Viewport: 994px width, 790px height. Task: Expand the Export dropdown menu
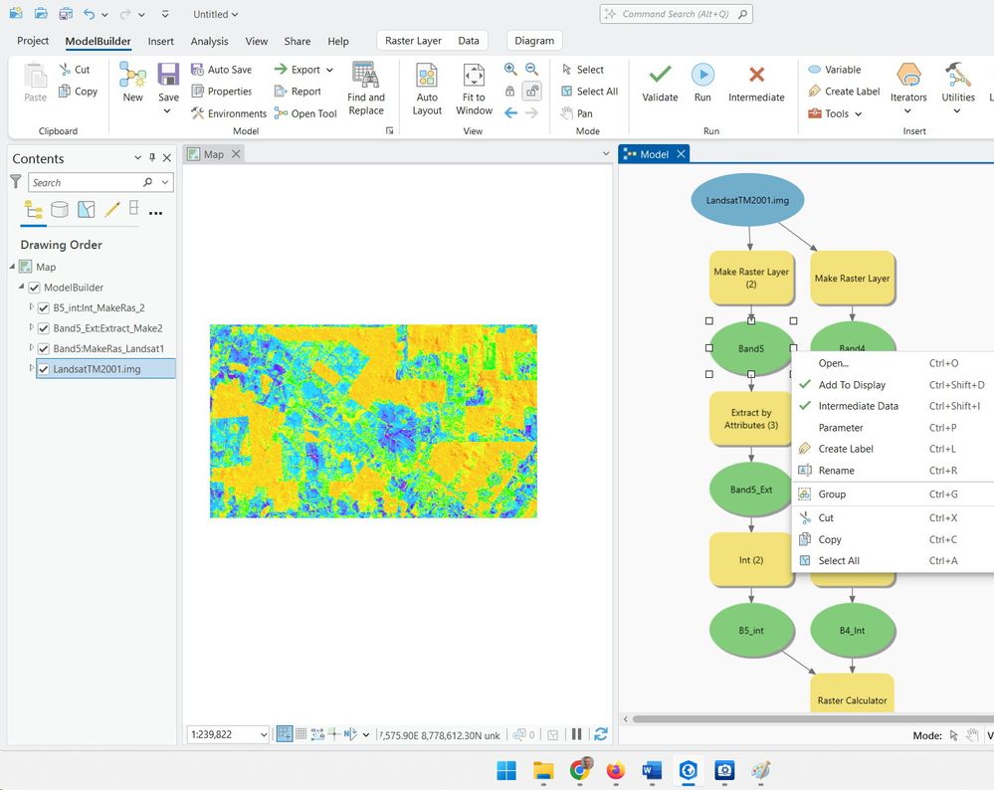click(x=329, y=71)
